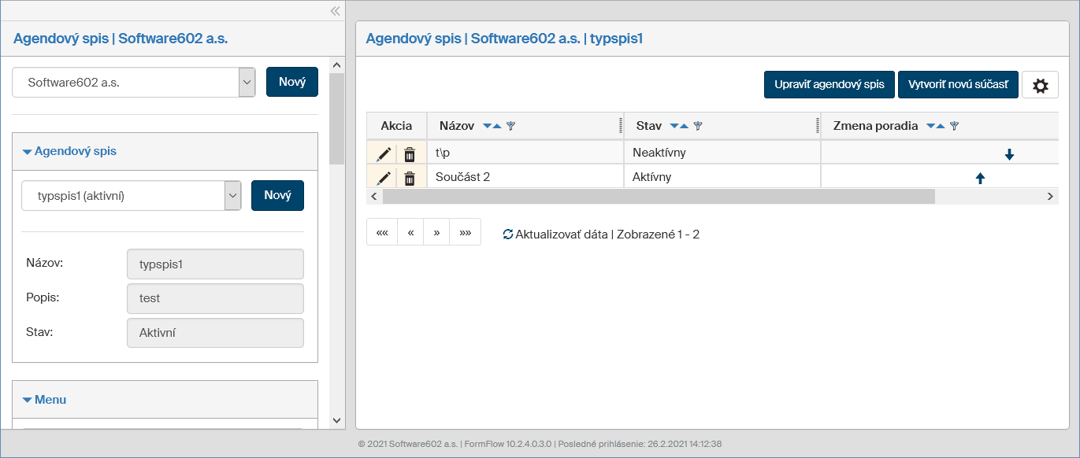
Task: Open the Software602 a.s. organization dropdown
Action: [247, 82]
